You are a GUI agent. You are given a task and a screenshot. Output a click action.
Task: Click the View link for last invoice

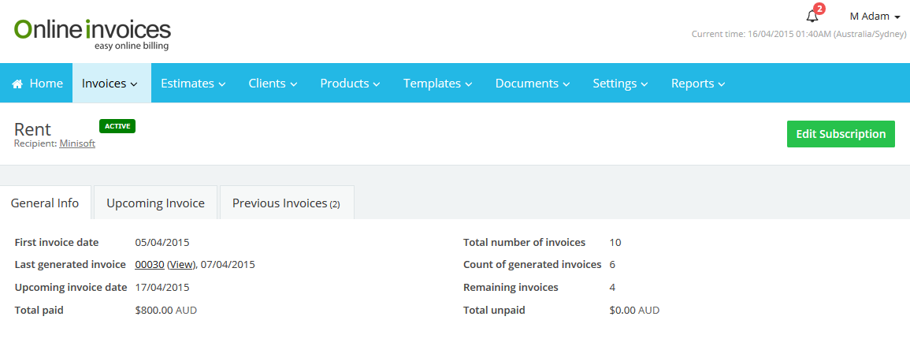click(181, 265)
